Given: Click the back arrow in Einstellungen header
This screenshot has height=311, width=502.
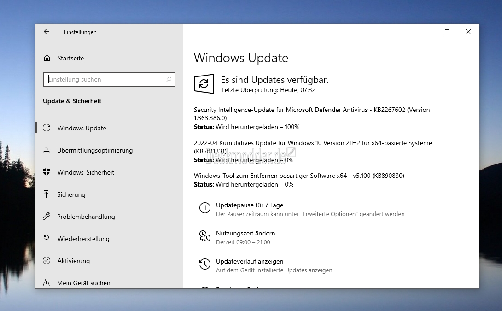Looking at the screenshot, I should tap(47, 32).
